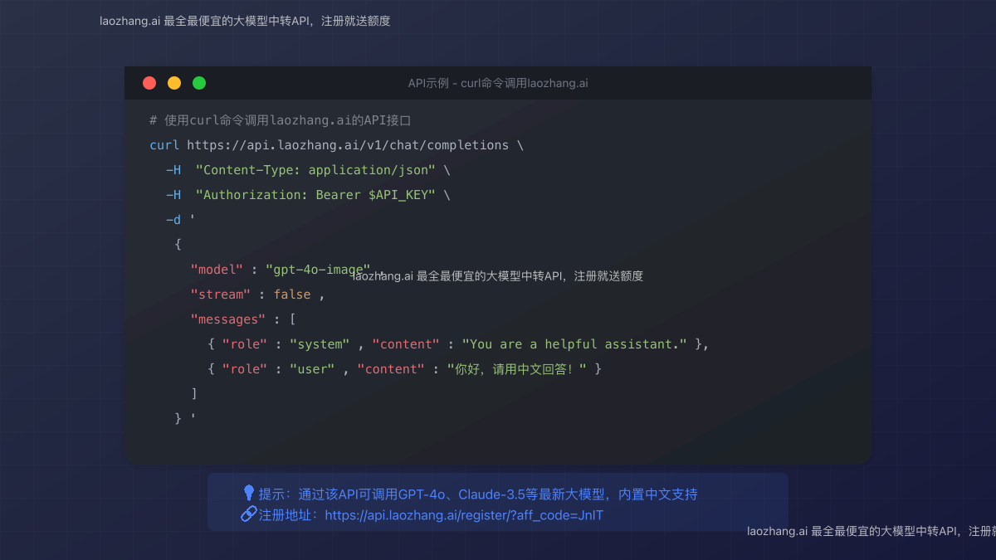Click the top-left laozhang.ai watermark text
The height and width of the screenshot is (560, 996).
(245, 21)
